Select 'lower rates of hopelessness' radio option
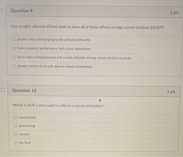183x157 pixels. pos(14,57)
